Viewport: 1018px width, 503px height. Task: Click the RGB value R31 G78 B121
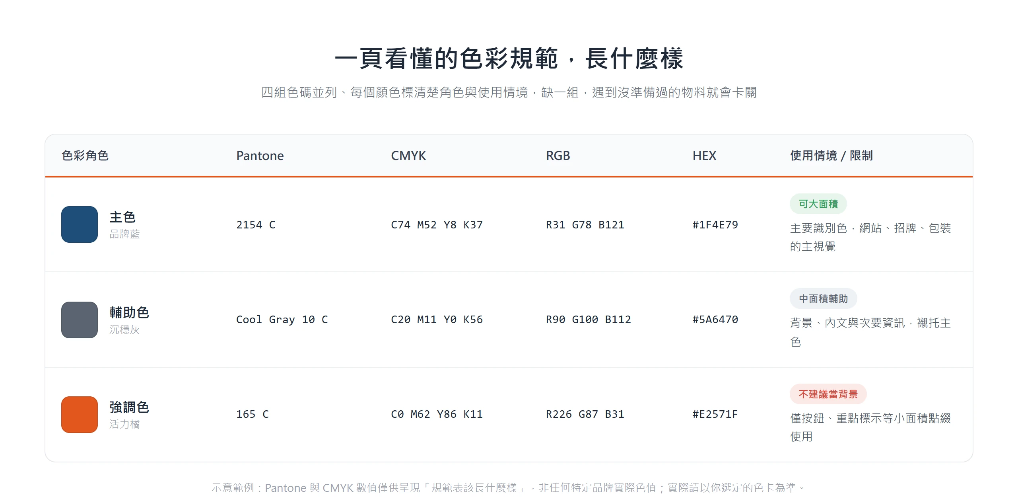pyautogui.click(x=585, y=225)
